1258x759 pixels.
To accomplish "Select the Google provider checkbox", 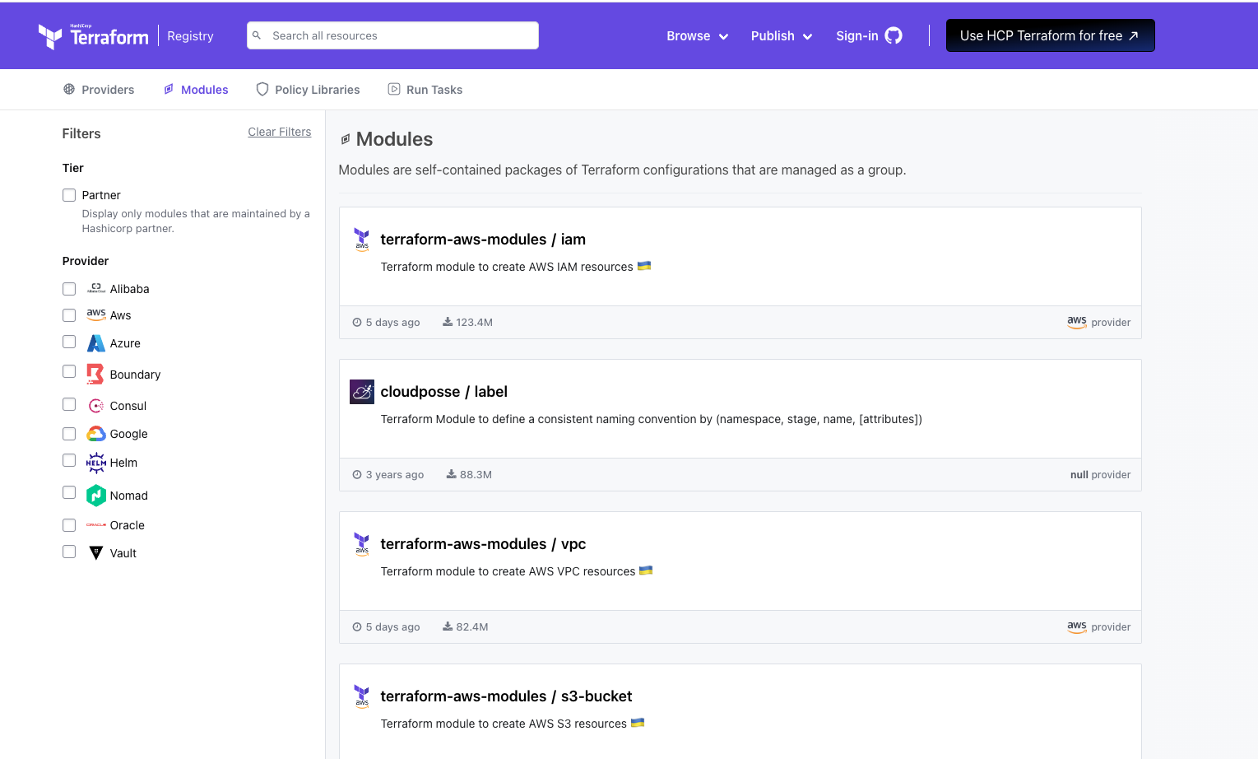I will (x=69, y=434).
